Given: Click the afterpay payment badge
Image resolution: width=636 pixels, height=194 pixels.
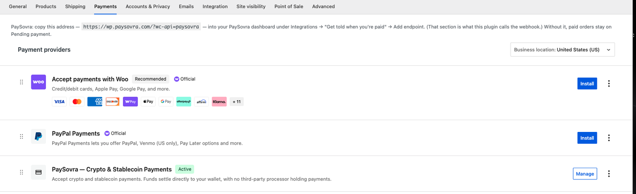Looking at the screenshot, I should 184,102.
